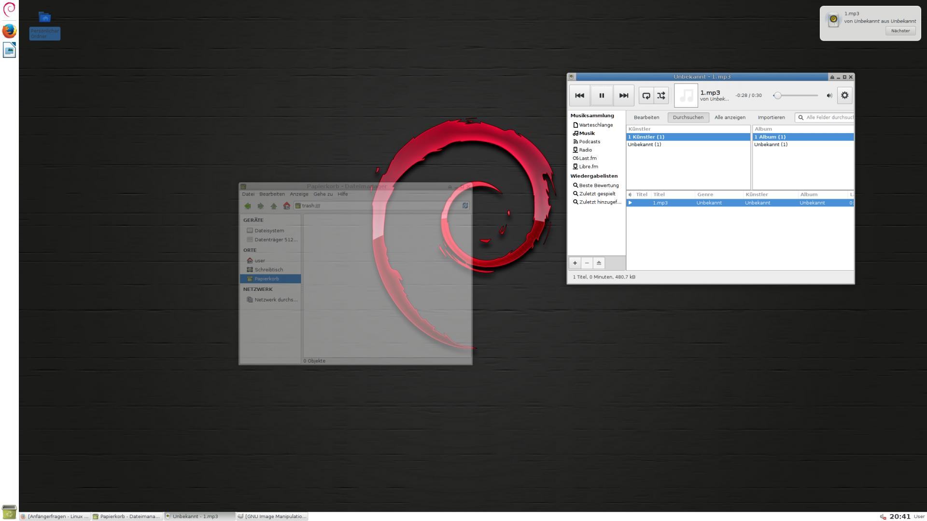The image size is (927, 521).
Task: Select Musik in the sidebar
Action: pos(586,133)
